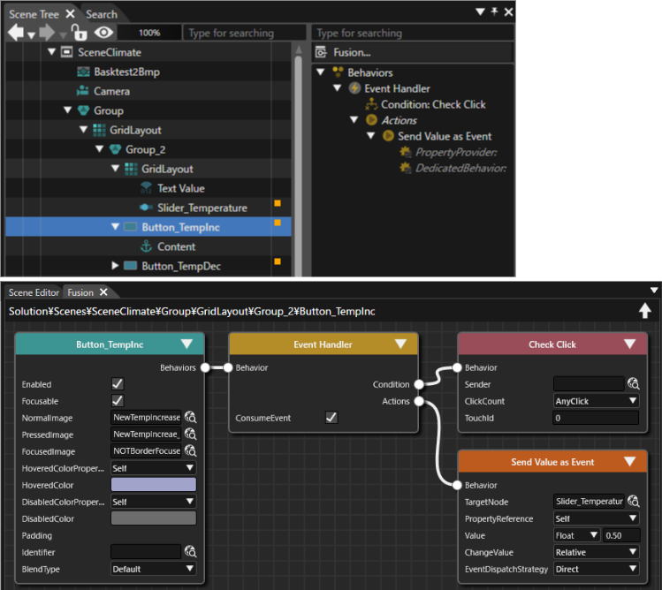Image resolution: width=662 pixels, height=590 pixels.
Task: Click the Fusion panel header icon
Action: click(321, 52)
